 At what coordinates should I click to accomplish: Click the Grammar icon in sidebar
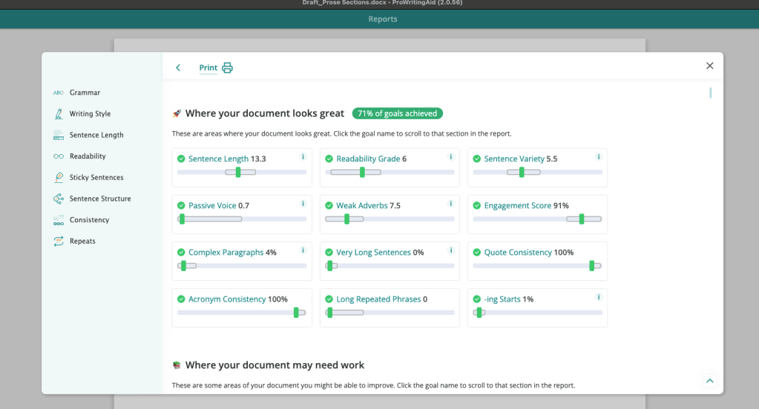pyautogui.click(x=58, y=93)
